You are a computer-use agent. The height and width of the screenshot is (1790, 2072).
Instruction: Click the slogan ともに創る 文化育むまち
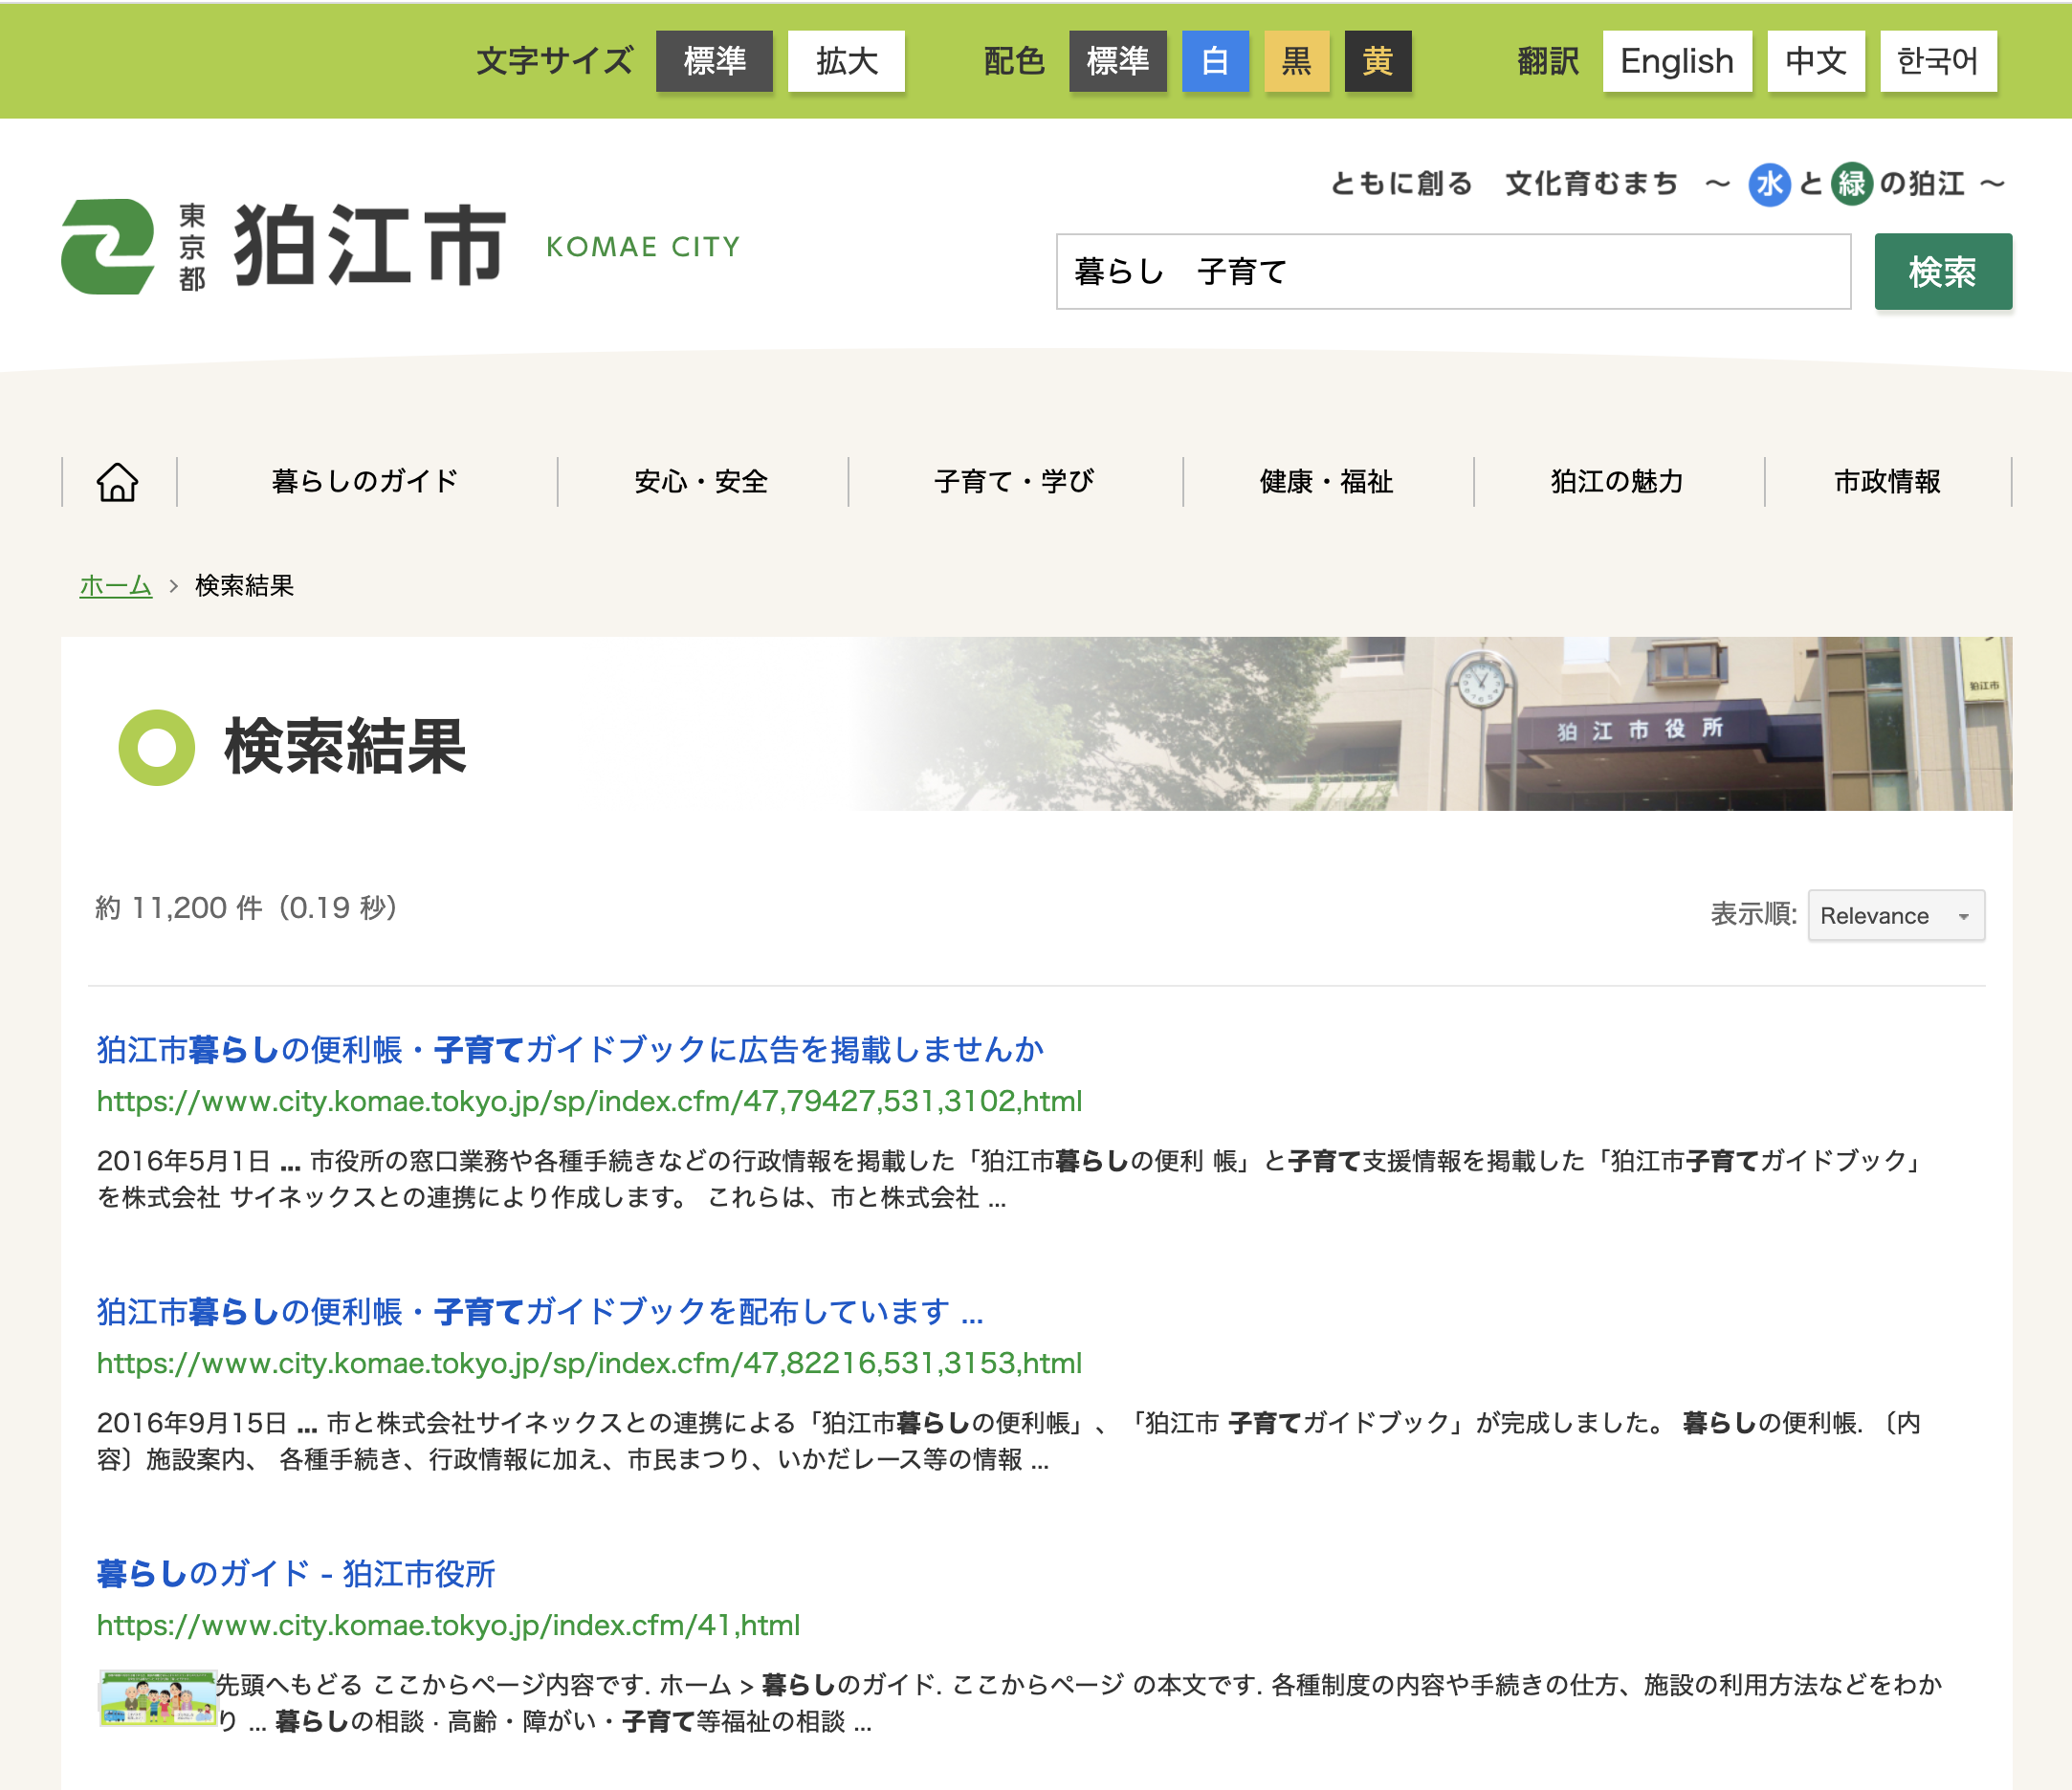(1503, 184)
